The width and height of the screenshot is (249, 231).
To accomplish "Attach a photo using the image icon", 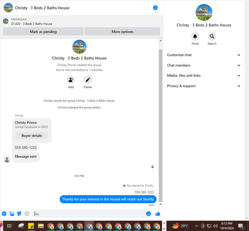I will [x=12, y=214].
